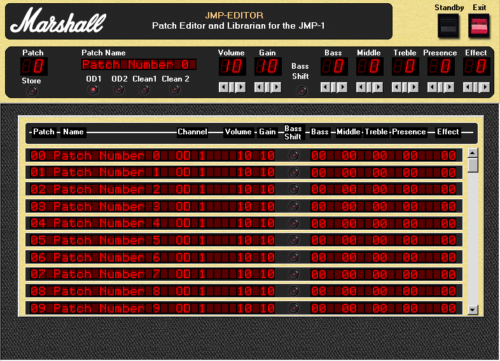
Task: Select the Clean 2 channel LED
Action: click(174, 90)
